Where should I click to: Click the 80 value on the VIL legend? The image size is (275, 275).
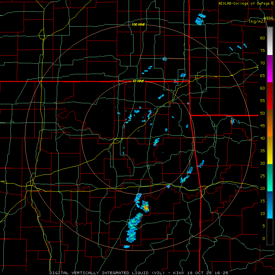(262, 38)
